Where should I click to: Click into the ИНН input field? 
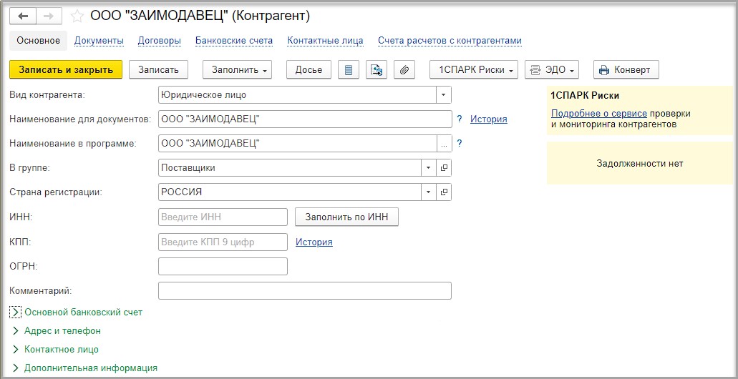pyautogui.click(x=223, y=217)
